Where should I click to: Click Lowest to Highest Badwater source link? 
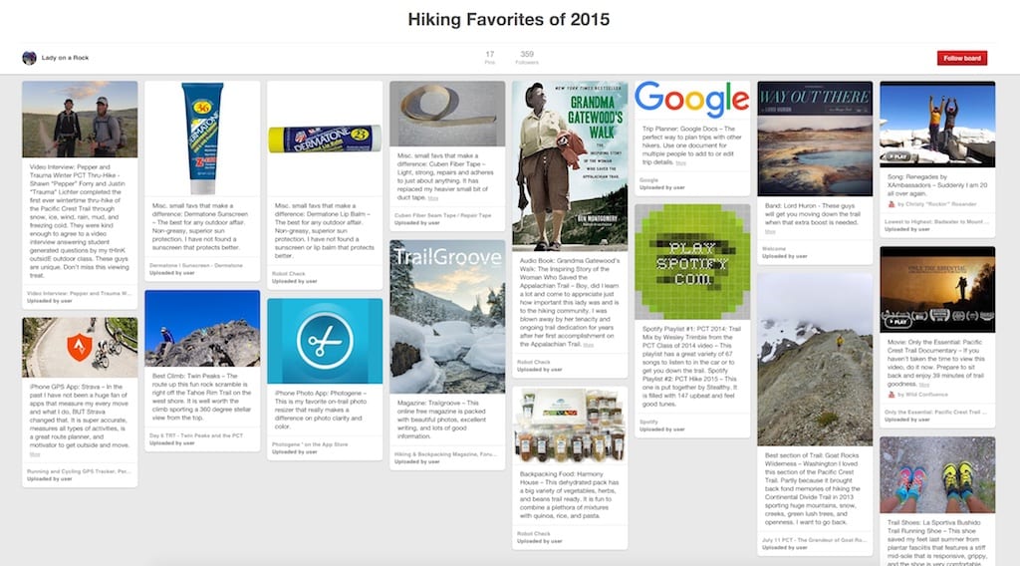coord(936,222)
